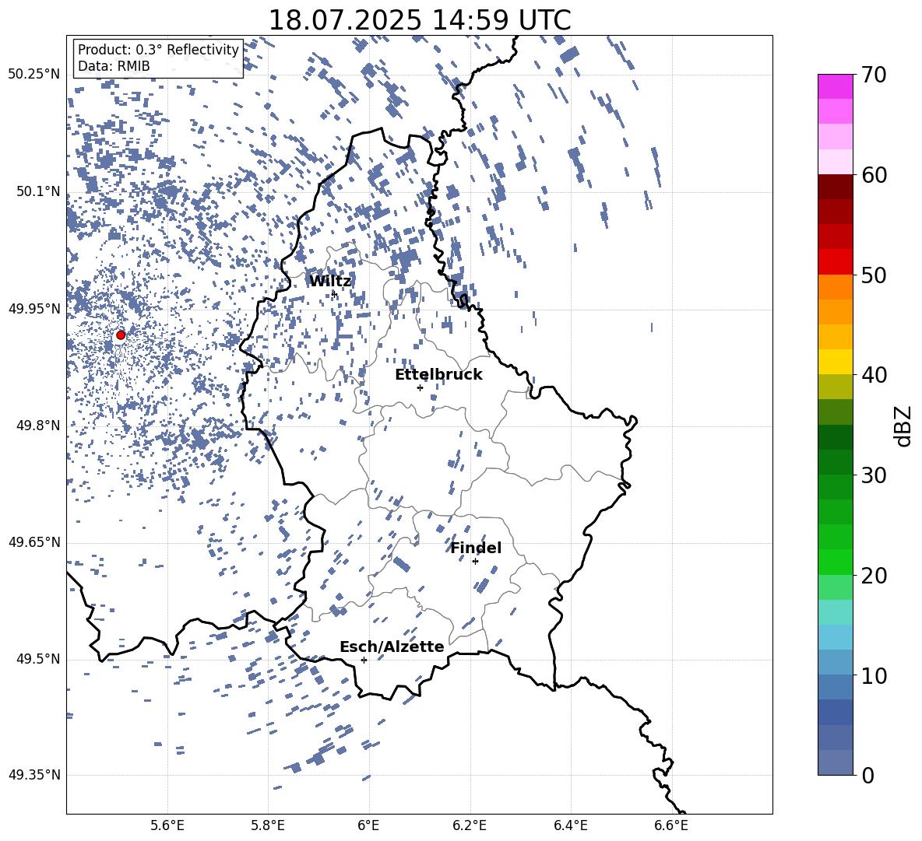
Task: Click the 50.25°N latitude label
Action: pyautogui.click(x=34, y=75)
